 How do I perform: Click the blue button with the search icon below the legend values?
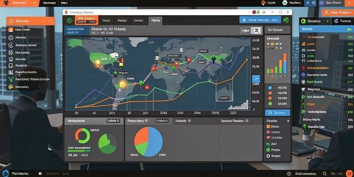(278, 112)
